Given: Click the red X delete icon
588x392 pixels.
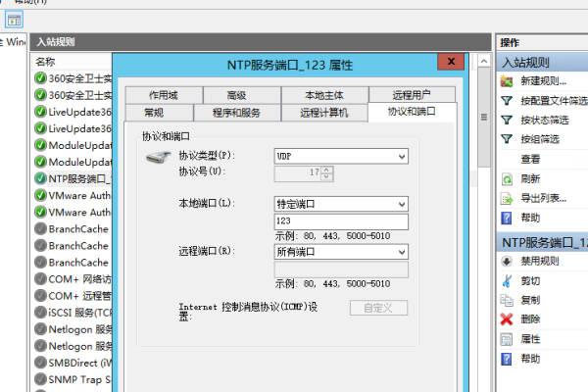Looking at the screenshot, I should click(x=507, y=319).
